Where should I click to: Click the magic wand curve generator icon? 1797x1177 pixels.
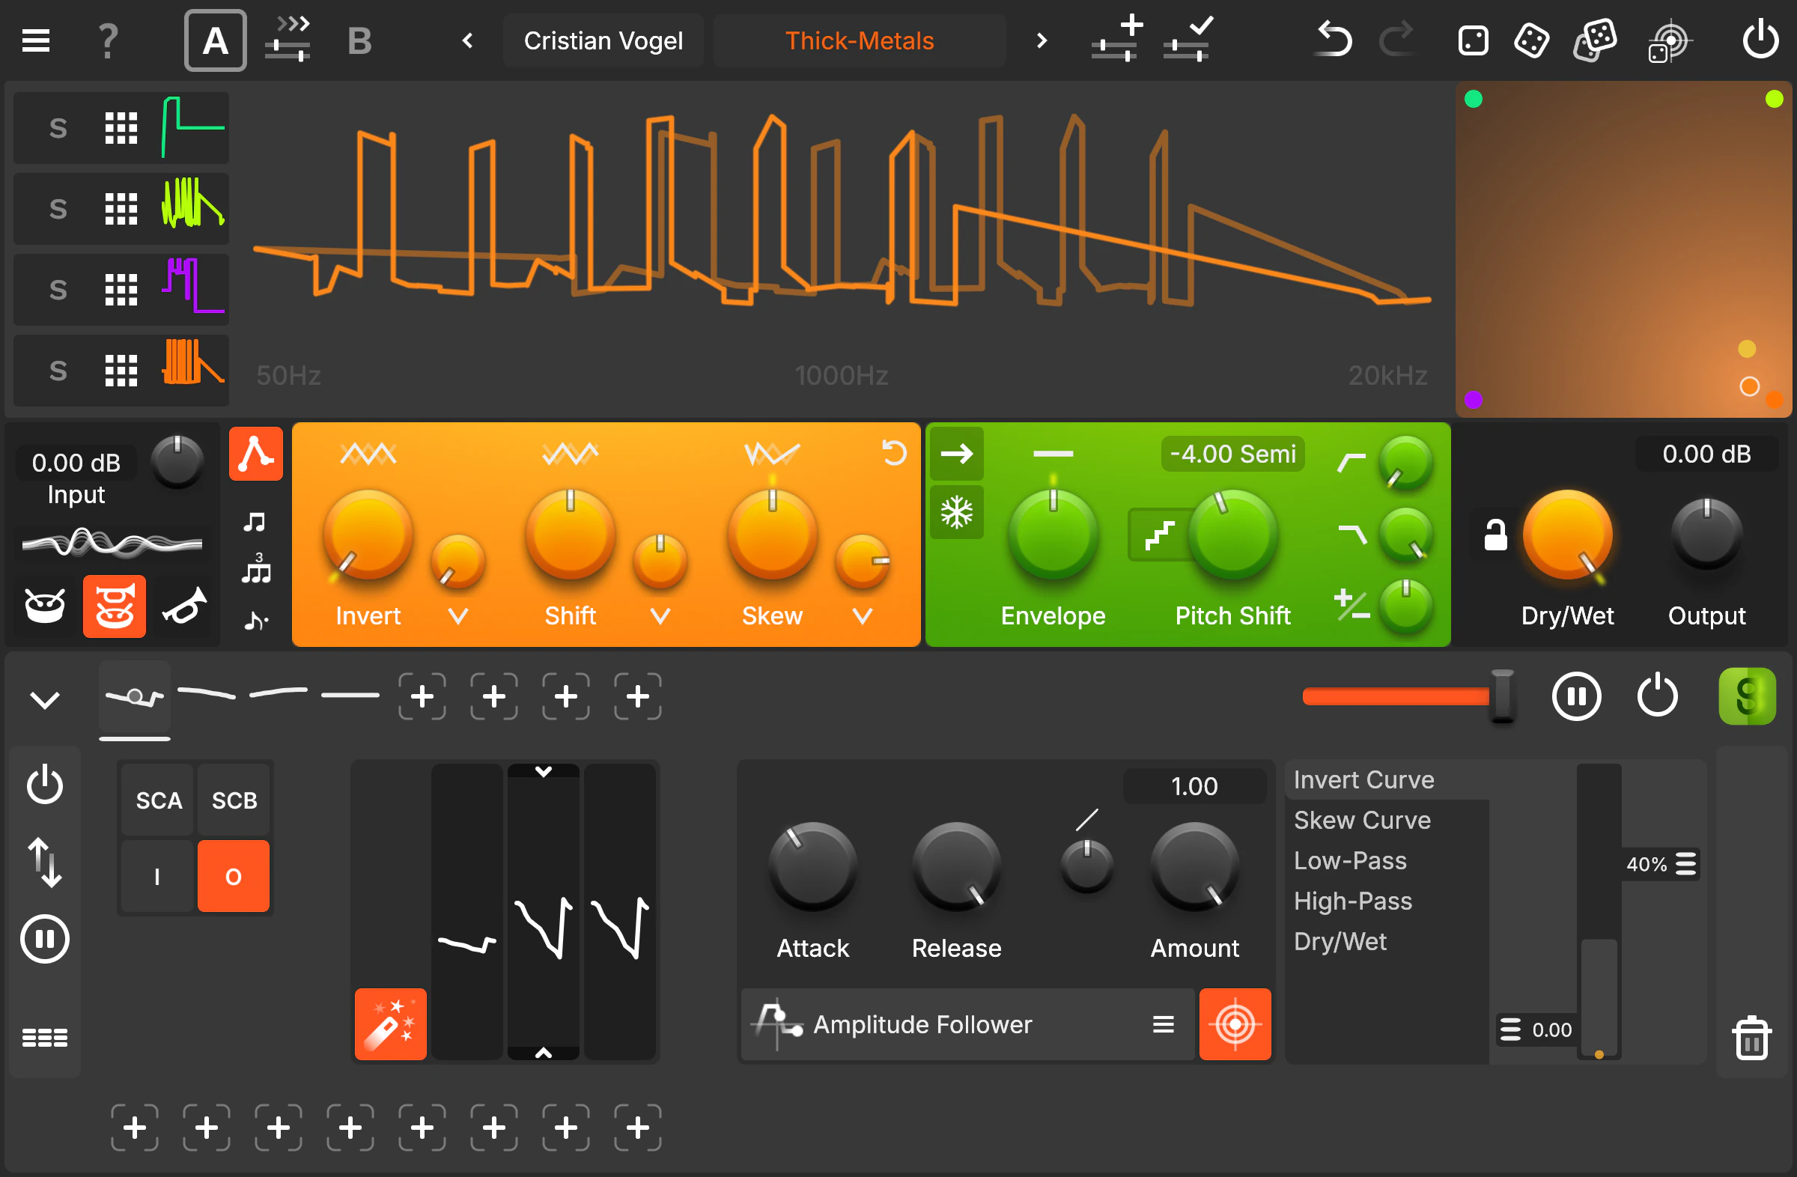point(389,1024)
